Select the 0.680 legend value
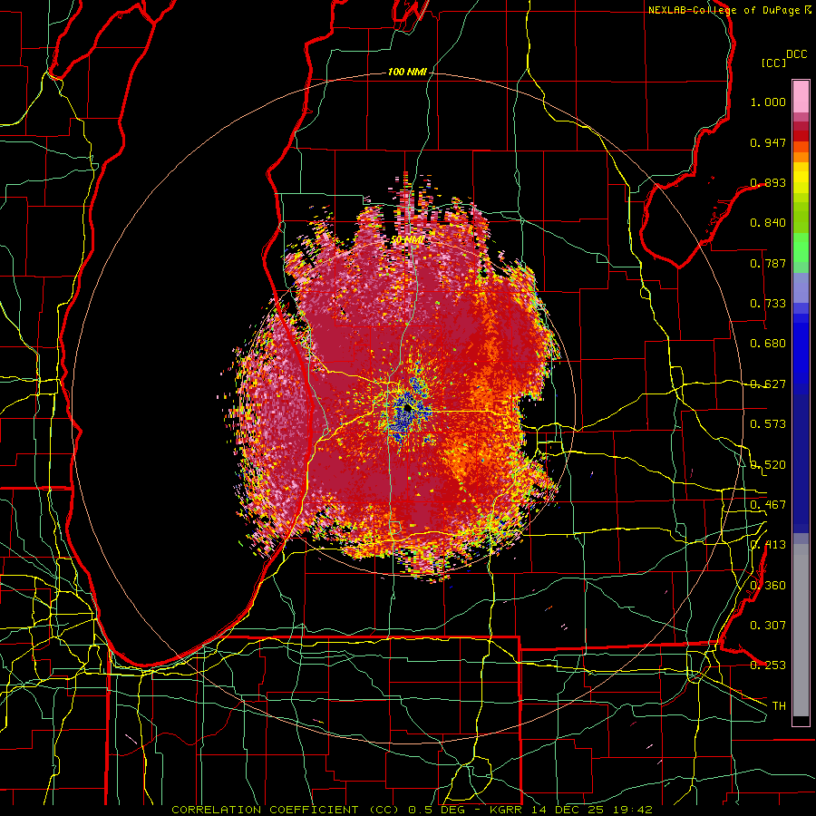Viewport: 816px width, 816px height. coord(768,344)
